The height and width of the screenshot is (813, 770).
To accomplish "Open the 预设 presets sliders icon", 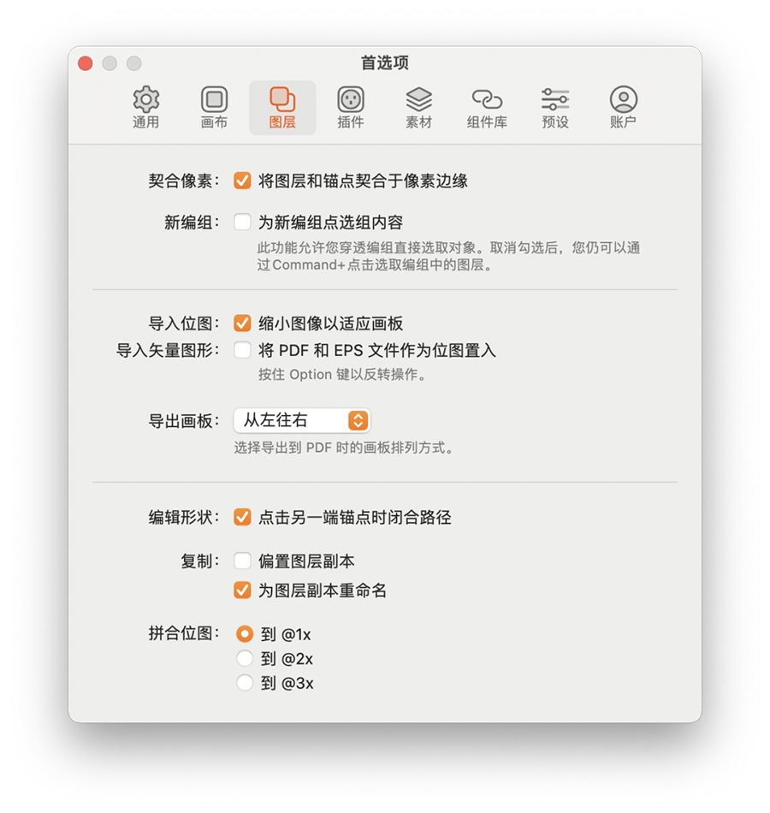I will (555, 107).
